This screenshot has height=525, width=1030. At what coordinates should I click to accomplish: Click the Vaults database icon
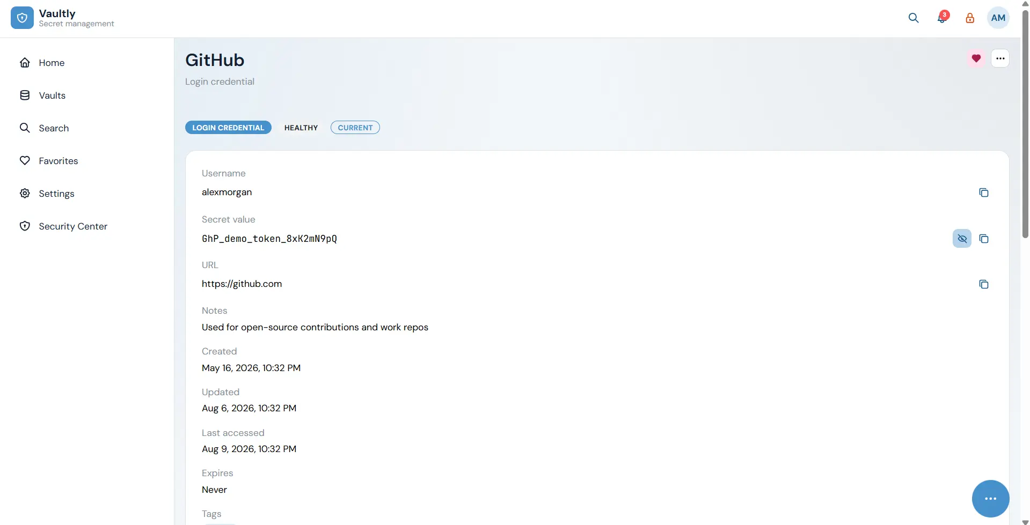[25, 95]
